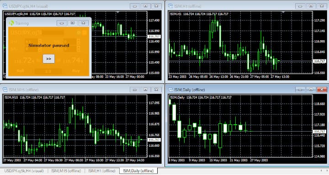Click left tab-scroll arrow in tab bar
The image size is (329, 175).
pos(321,170)
